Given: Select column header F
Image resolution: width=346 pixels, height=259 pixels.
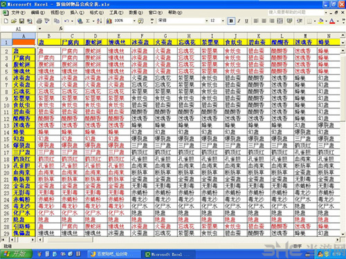Looking at the screenshot, I should tap(142, 36).
